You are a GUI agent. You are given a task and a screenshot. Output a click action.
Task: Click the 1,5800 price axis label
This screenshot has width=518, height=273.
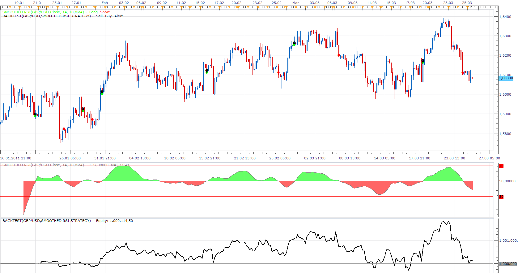point(505,134)
